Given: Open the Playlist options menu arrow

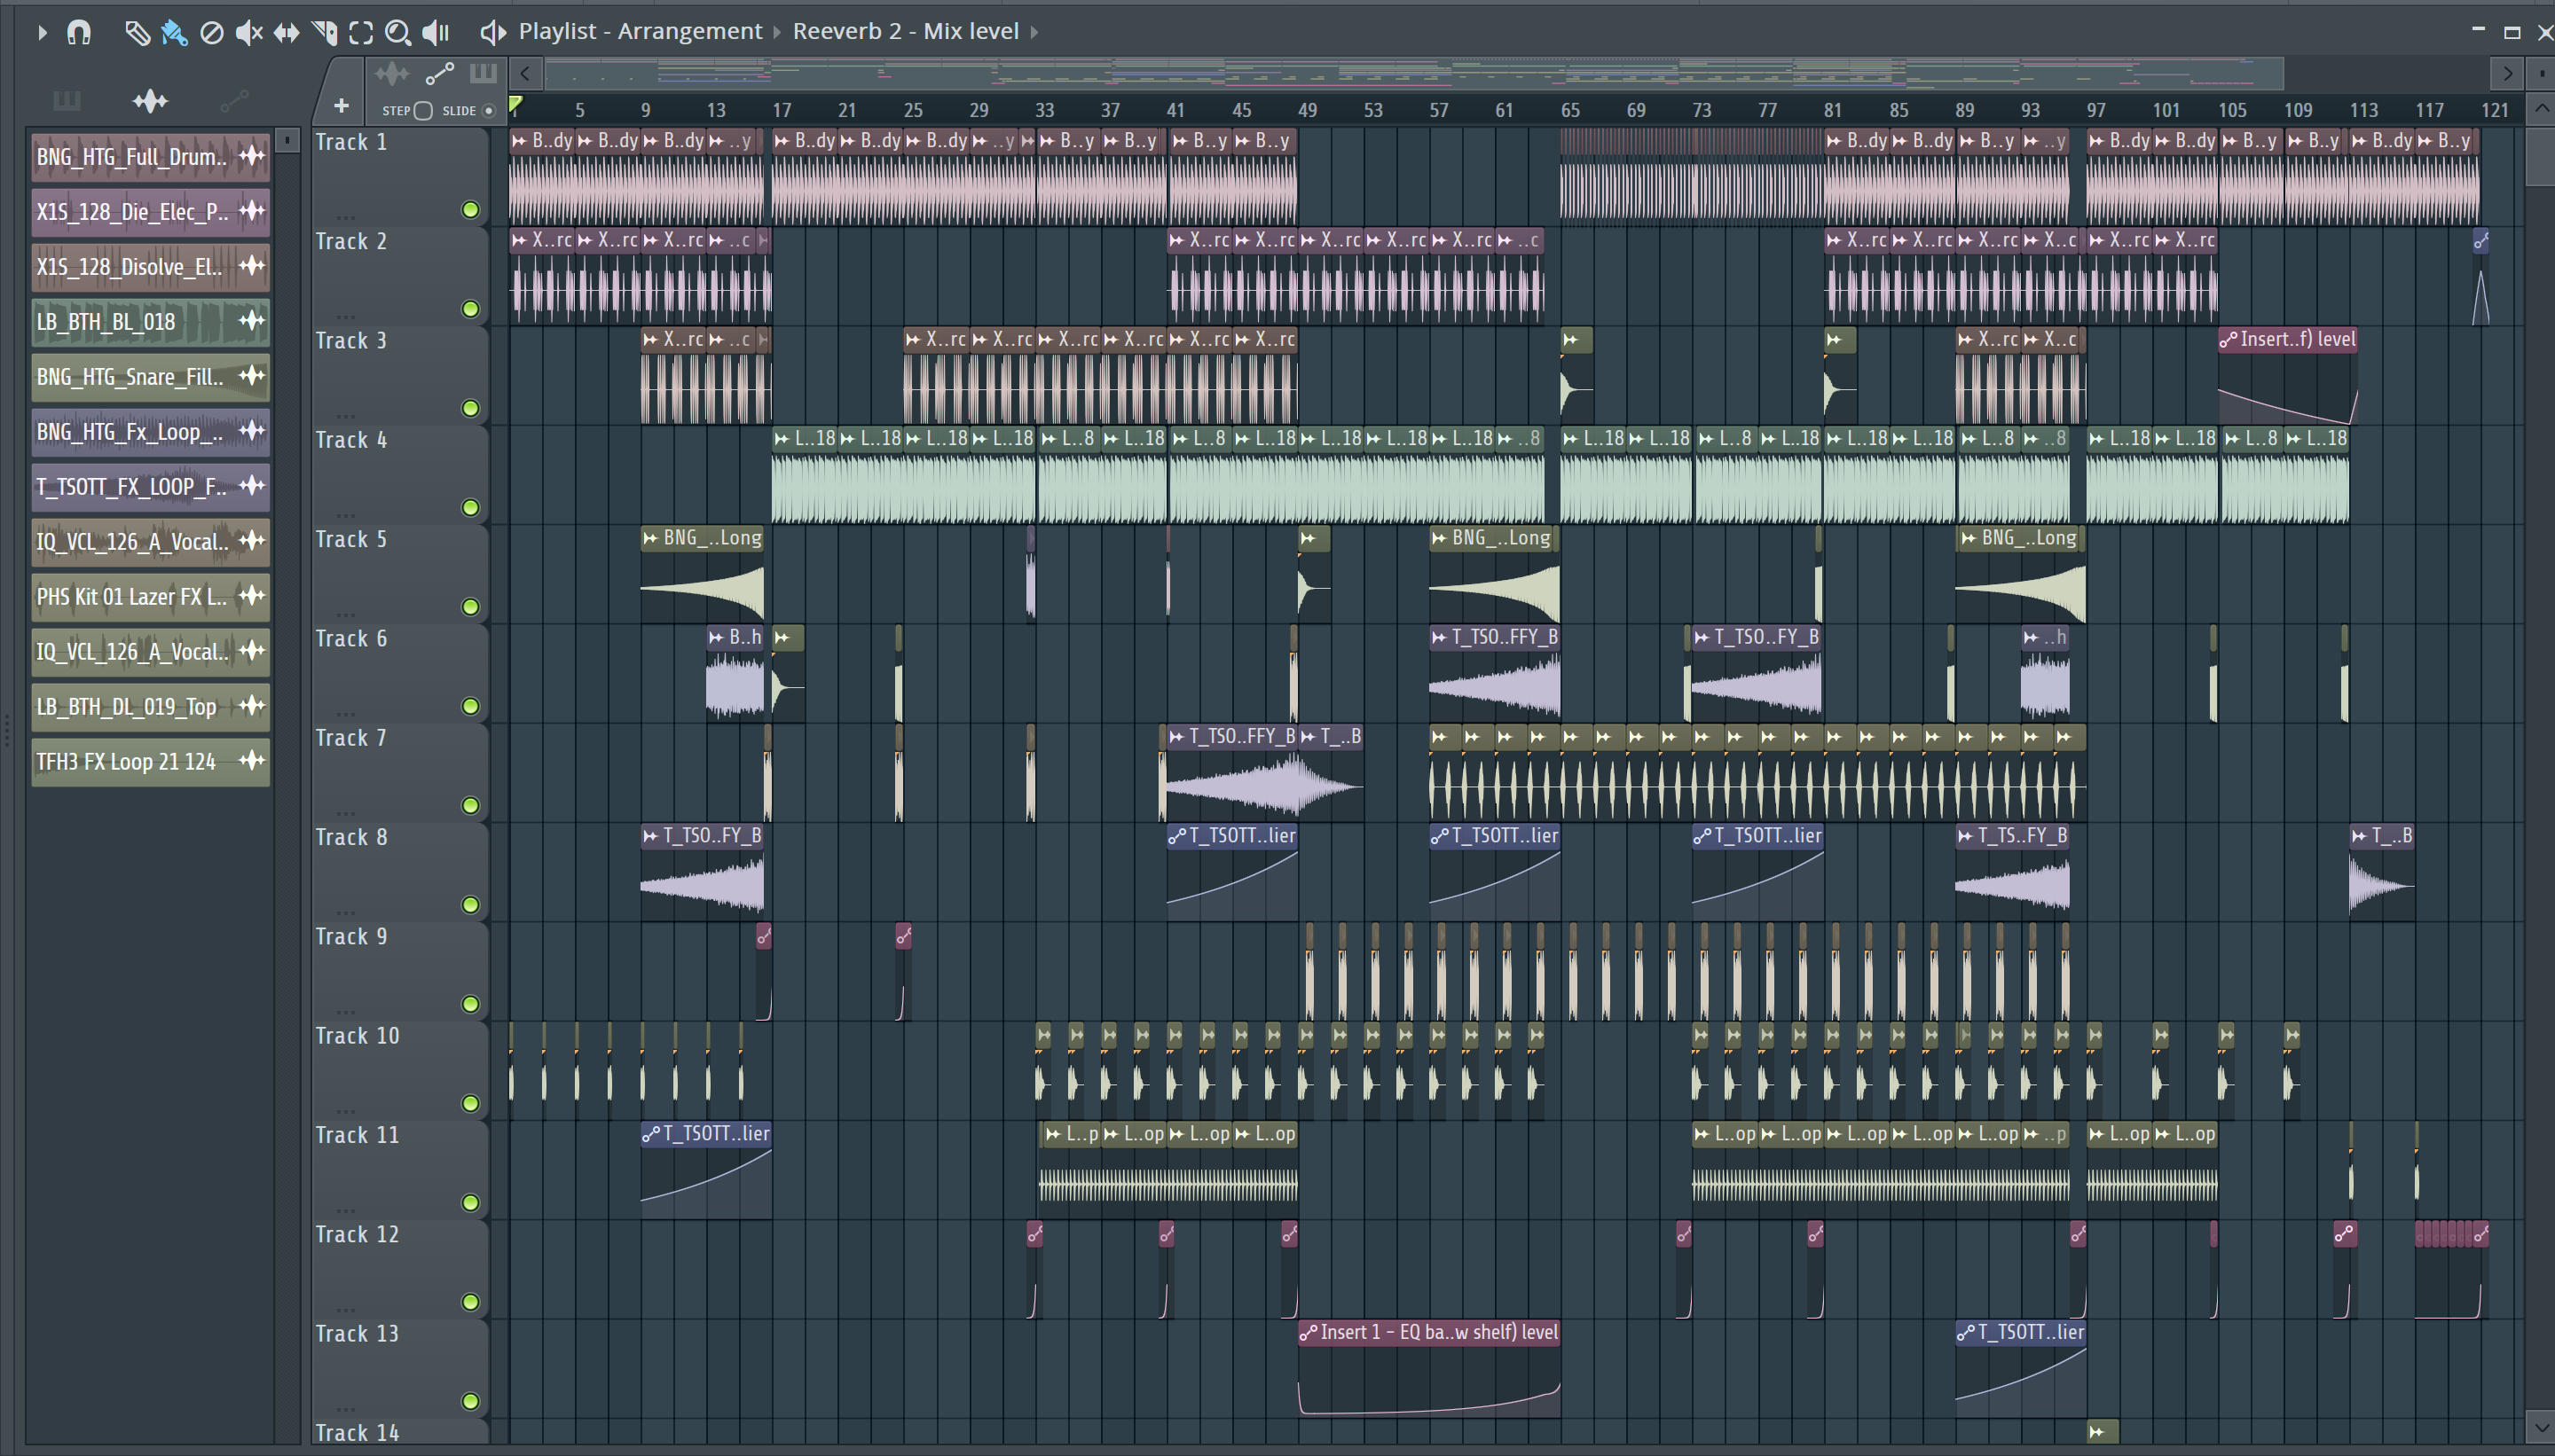Looking at the screenshot, I should click(x=41, y=32).
